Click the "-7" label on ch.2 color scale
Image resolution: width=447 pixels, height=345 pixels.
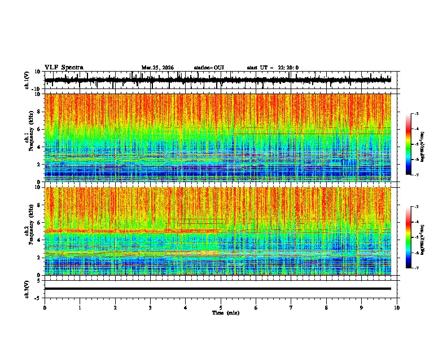[416, 268]
